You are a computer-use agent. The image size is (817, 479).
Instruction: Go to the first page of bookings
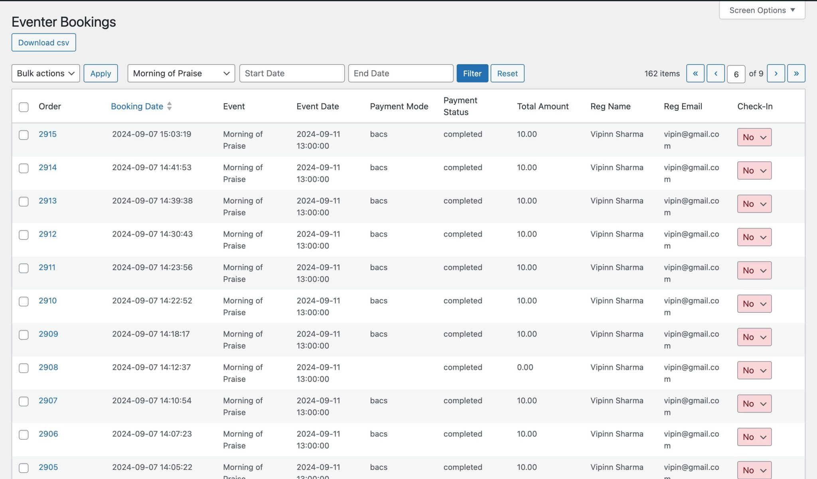click(x=695, y=73)
